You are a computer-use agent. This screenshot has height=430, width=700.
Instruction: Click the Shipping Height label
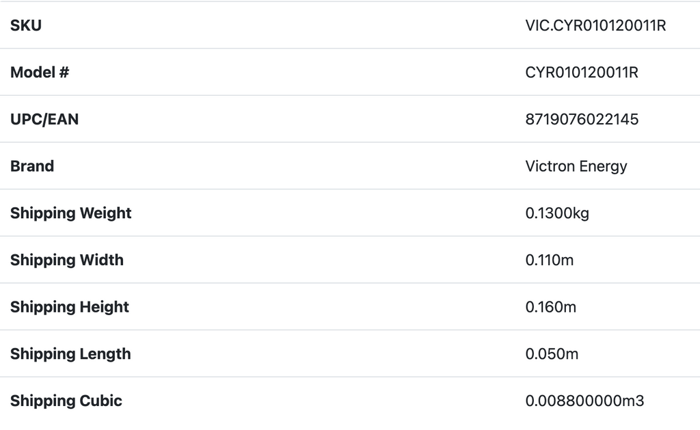point(70,307)
